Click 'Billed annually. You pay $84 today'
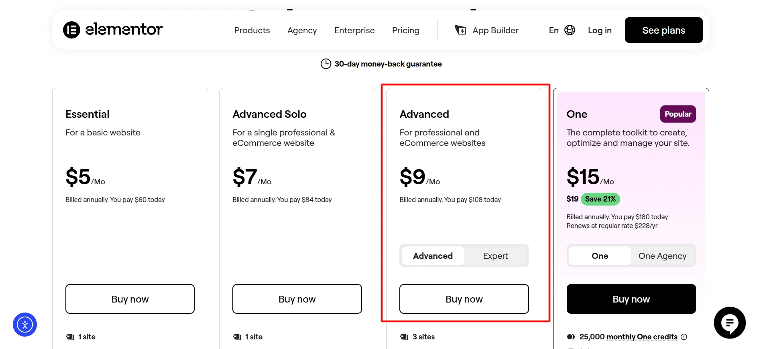This screenshot has height=349, width=759. (282, 200)
